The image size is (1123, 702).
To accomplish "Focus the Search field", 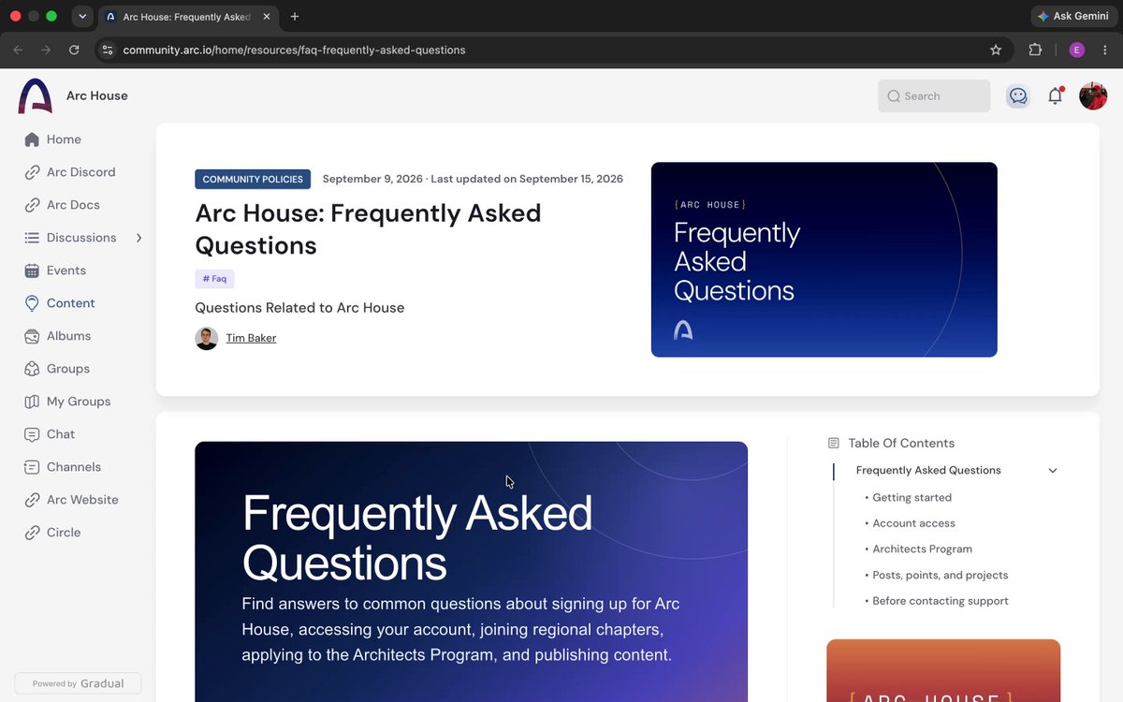I will point(934,95).
